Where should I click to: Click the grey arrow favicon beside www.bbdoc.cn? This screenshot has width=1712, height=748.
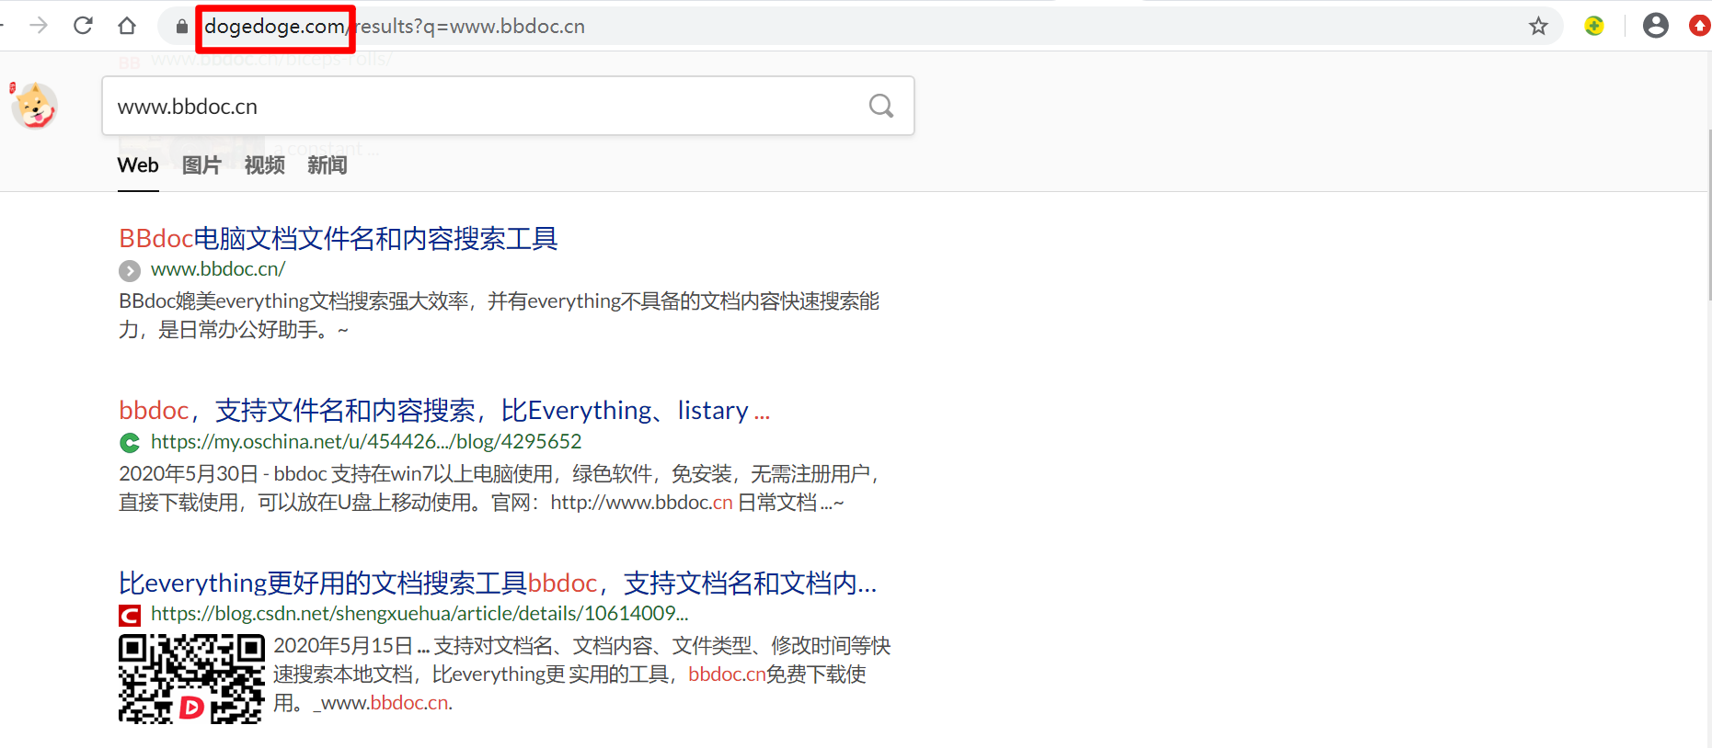tap(130, 270)
